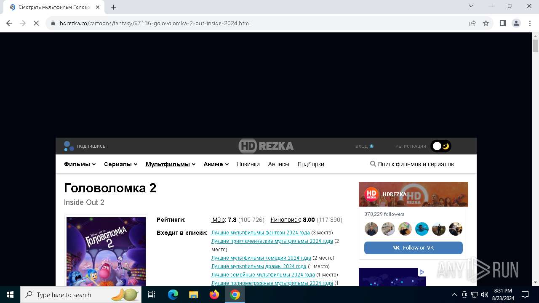The height and width of the screenshot is (303, 539).
Task: Open the Новинки section
Action: pos(248,164)
